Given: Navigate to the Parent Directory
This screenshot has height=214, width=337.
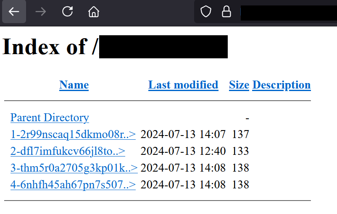Looking at the screenshot, I should point(50,117).
